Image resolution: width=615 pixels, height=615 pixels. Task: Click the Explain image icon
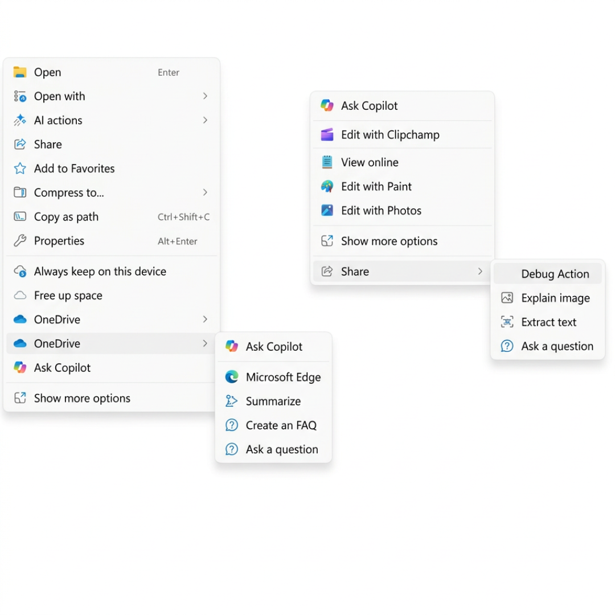(507, 298)
